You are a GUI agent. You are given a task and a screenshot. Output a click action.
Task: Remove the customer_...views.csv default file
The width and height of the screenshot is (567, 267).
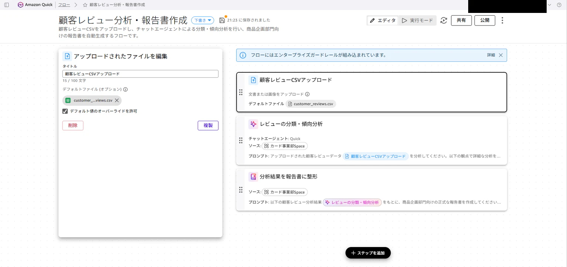(x=117, y=100)
